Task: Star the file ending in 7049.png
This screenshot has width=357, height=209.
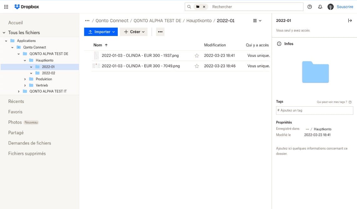Action: 196,66
